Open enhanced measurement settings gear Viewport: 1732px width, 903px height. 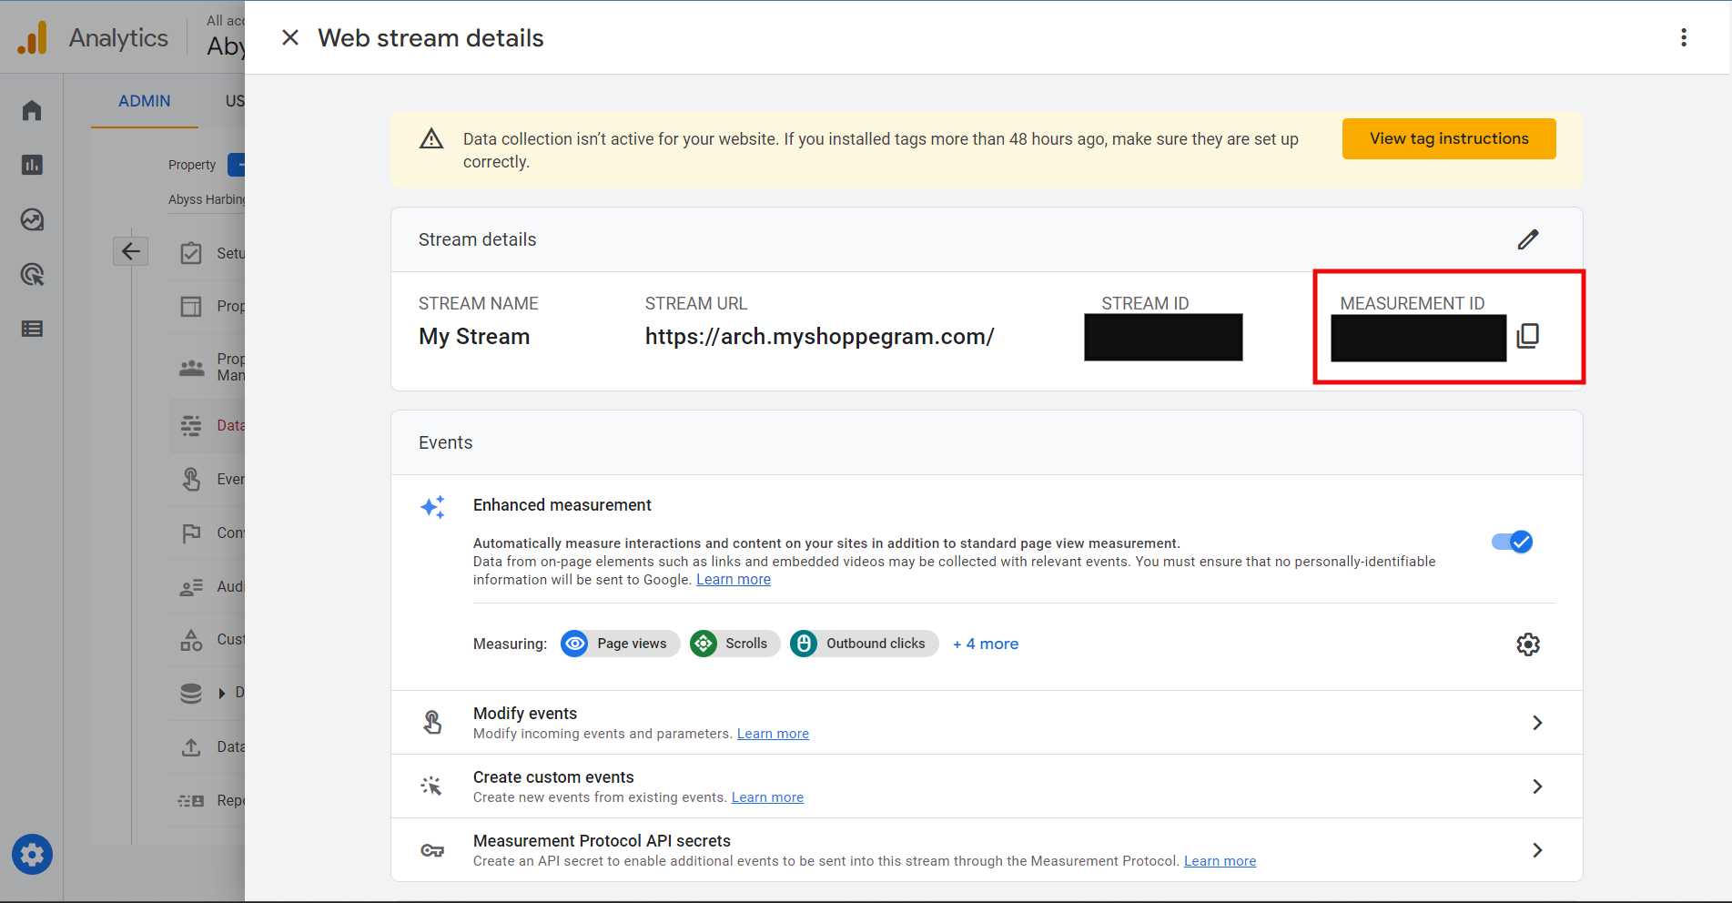[x=1528, y=644]
